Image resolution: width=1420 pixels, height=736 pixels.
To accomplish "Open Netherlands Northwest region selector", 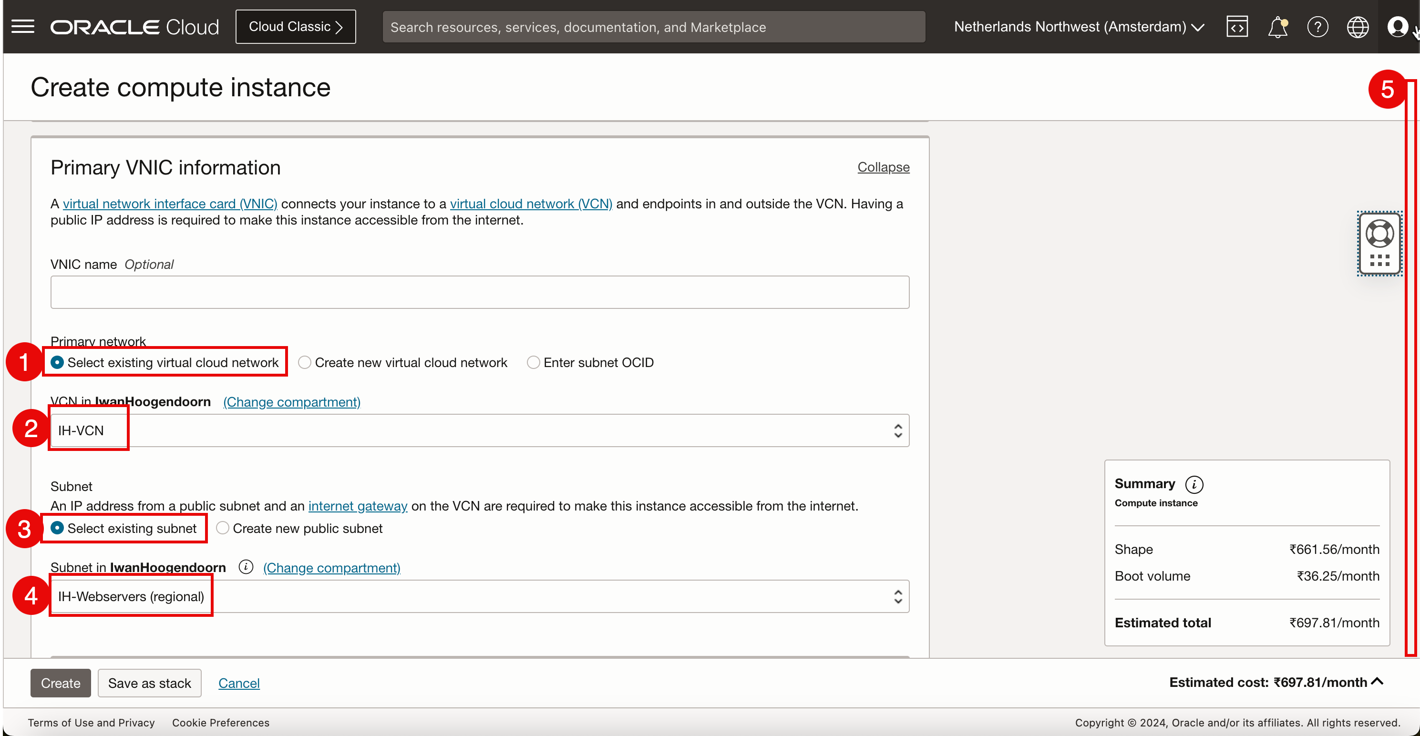I will pos(1078,26).
